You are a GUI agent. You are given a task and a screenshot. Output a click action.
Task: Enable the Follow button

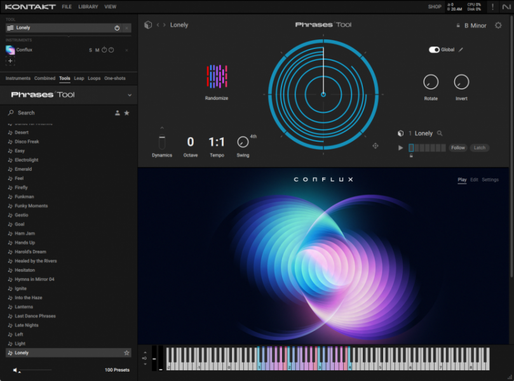coord(457,147)
